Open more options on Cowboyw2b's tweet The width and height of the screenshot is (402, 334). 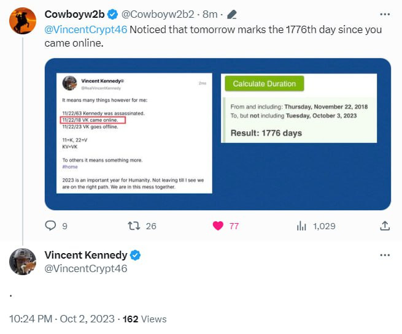click(x=384, y=13)
